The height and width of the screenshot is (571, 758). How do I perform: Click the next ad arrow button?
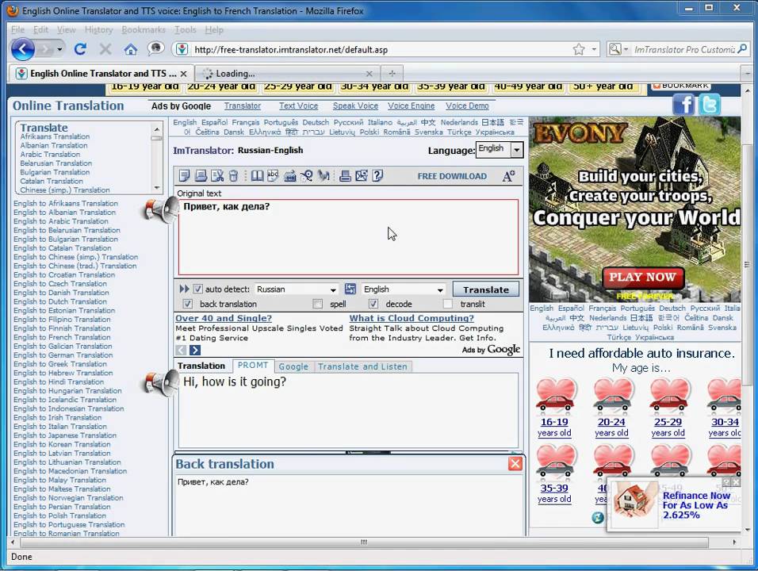tap(195, 350)
